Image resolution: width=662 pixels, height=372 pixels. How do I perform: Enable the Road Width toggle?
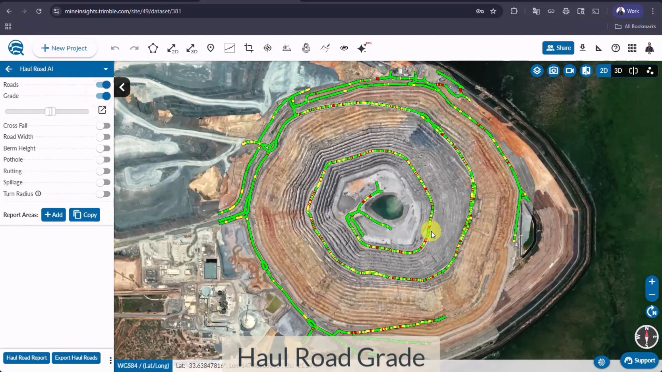tap(103, 137)
